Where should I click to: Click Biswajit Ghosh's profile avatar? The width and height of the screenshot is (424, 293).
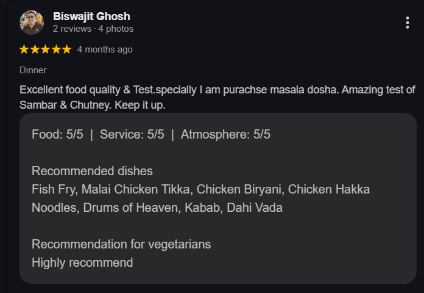(x=32, y=23)
